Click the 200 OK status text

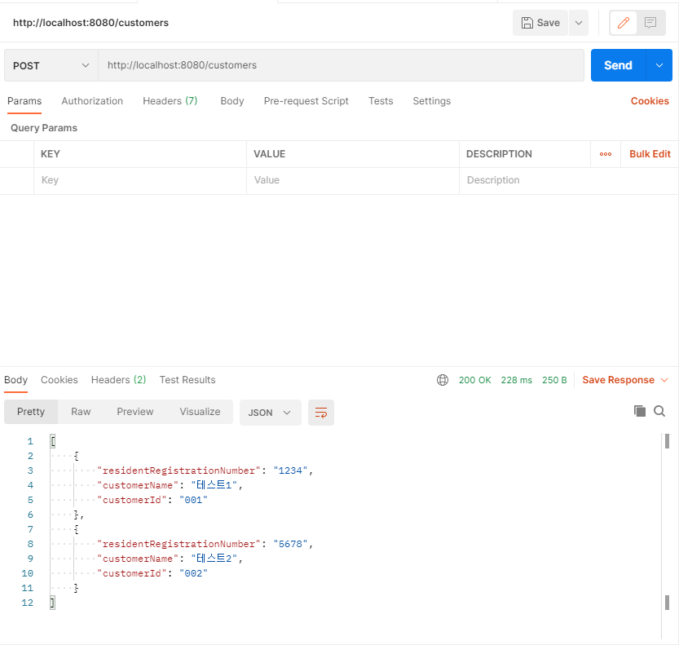474,380
